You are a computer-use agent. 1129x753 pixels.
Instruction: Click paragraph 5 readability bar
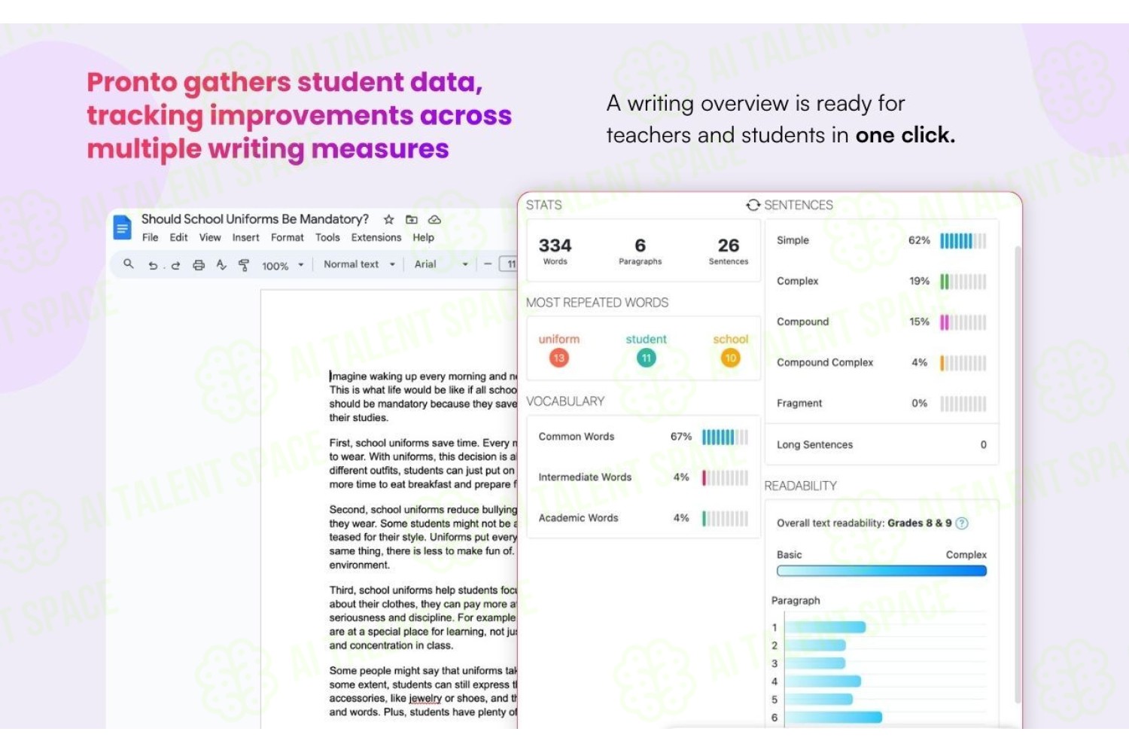(x=820, y=700)
